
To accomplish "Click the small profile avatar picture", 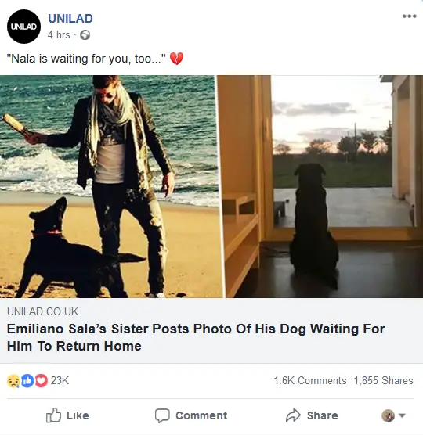I will pos(388,415).
